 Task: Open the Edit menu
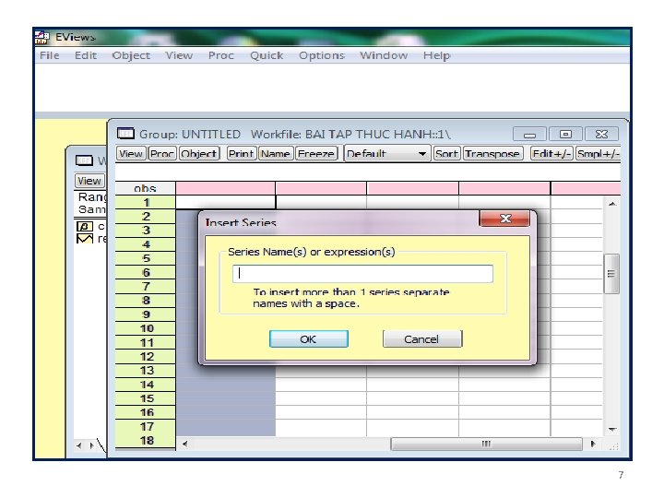point(86,55)
